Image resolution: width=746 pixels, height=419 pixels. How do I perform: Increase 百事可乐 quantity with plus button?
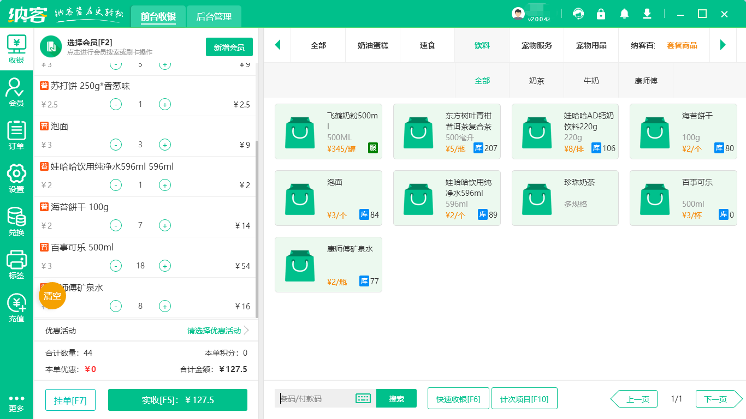coord(164,266)
